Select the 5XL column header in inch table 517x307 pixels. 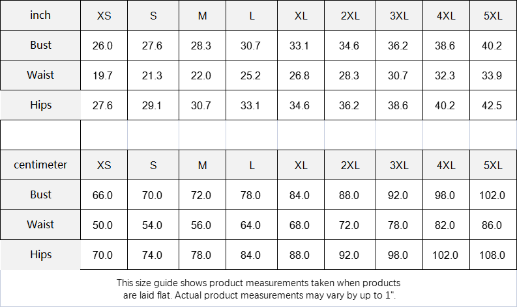click(493, 16)
